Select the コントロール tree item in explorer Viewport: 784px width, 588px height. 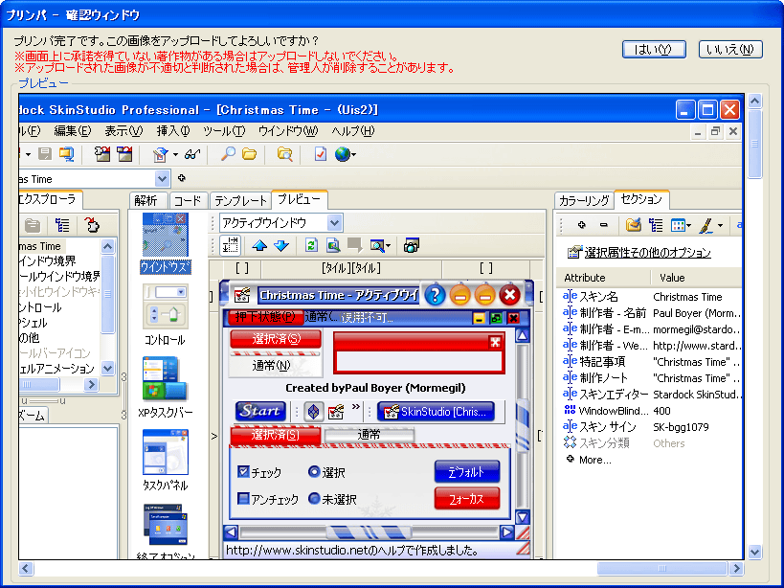(40, 307)
